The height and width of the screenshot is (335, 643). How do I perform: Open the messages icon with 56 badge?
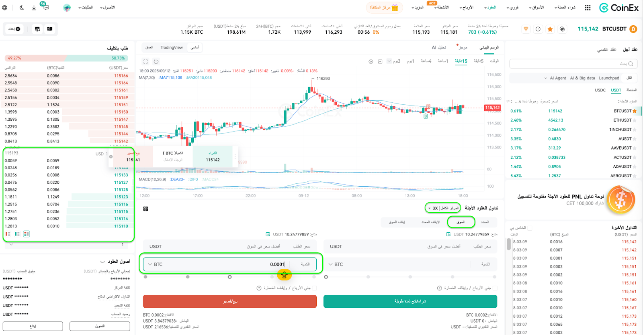click(46, 8)
